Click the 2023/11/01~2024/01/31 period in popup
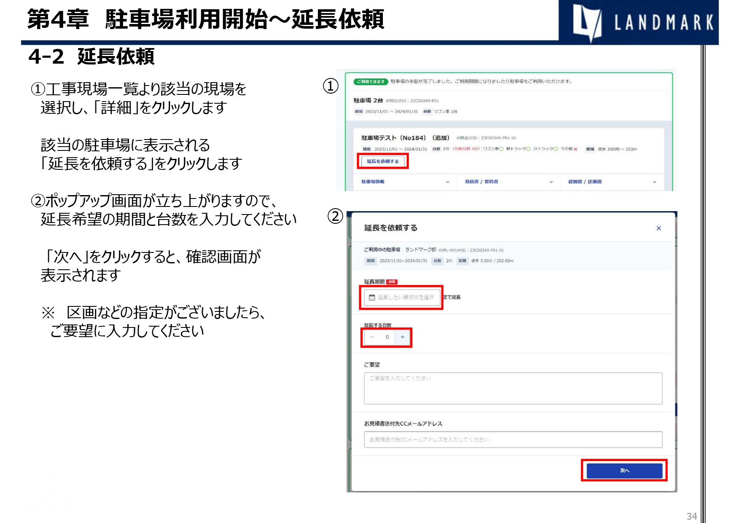 point(403,261)
